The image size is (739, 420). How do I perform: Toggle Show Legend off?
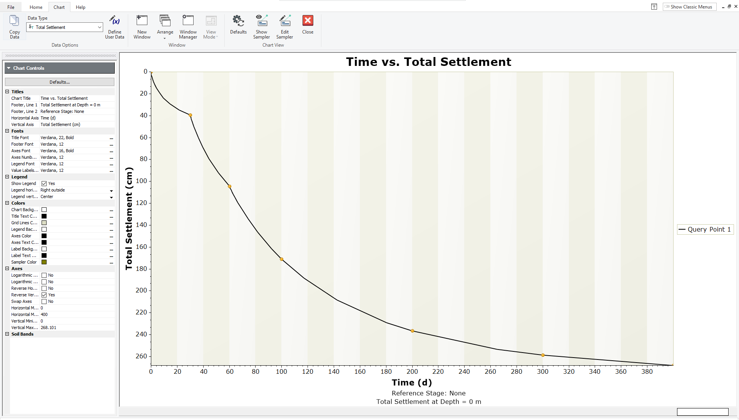[44, 183]
